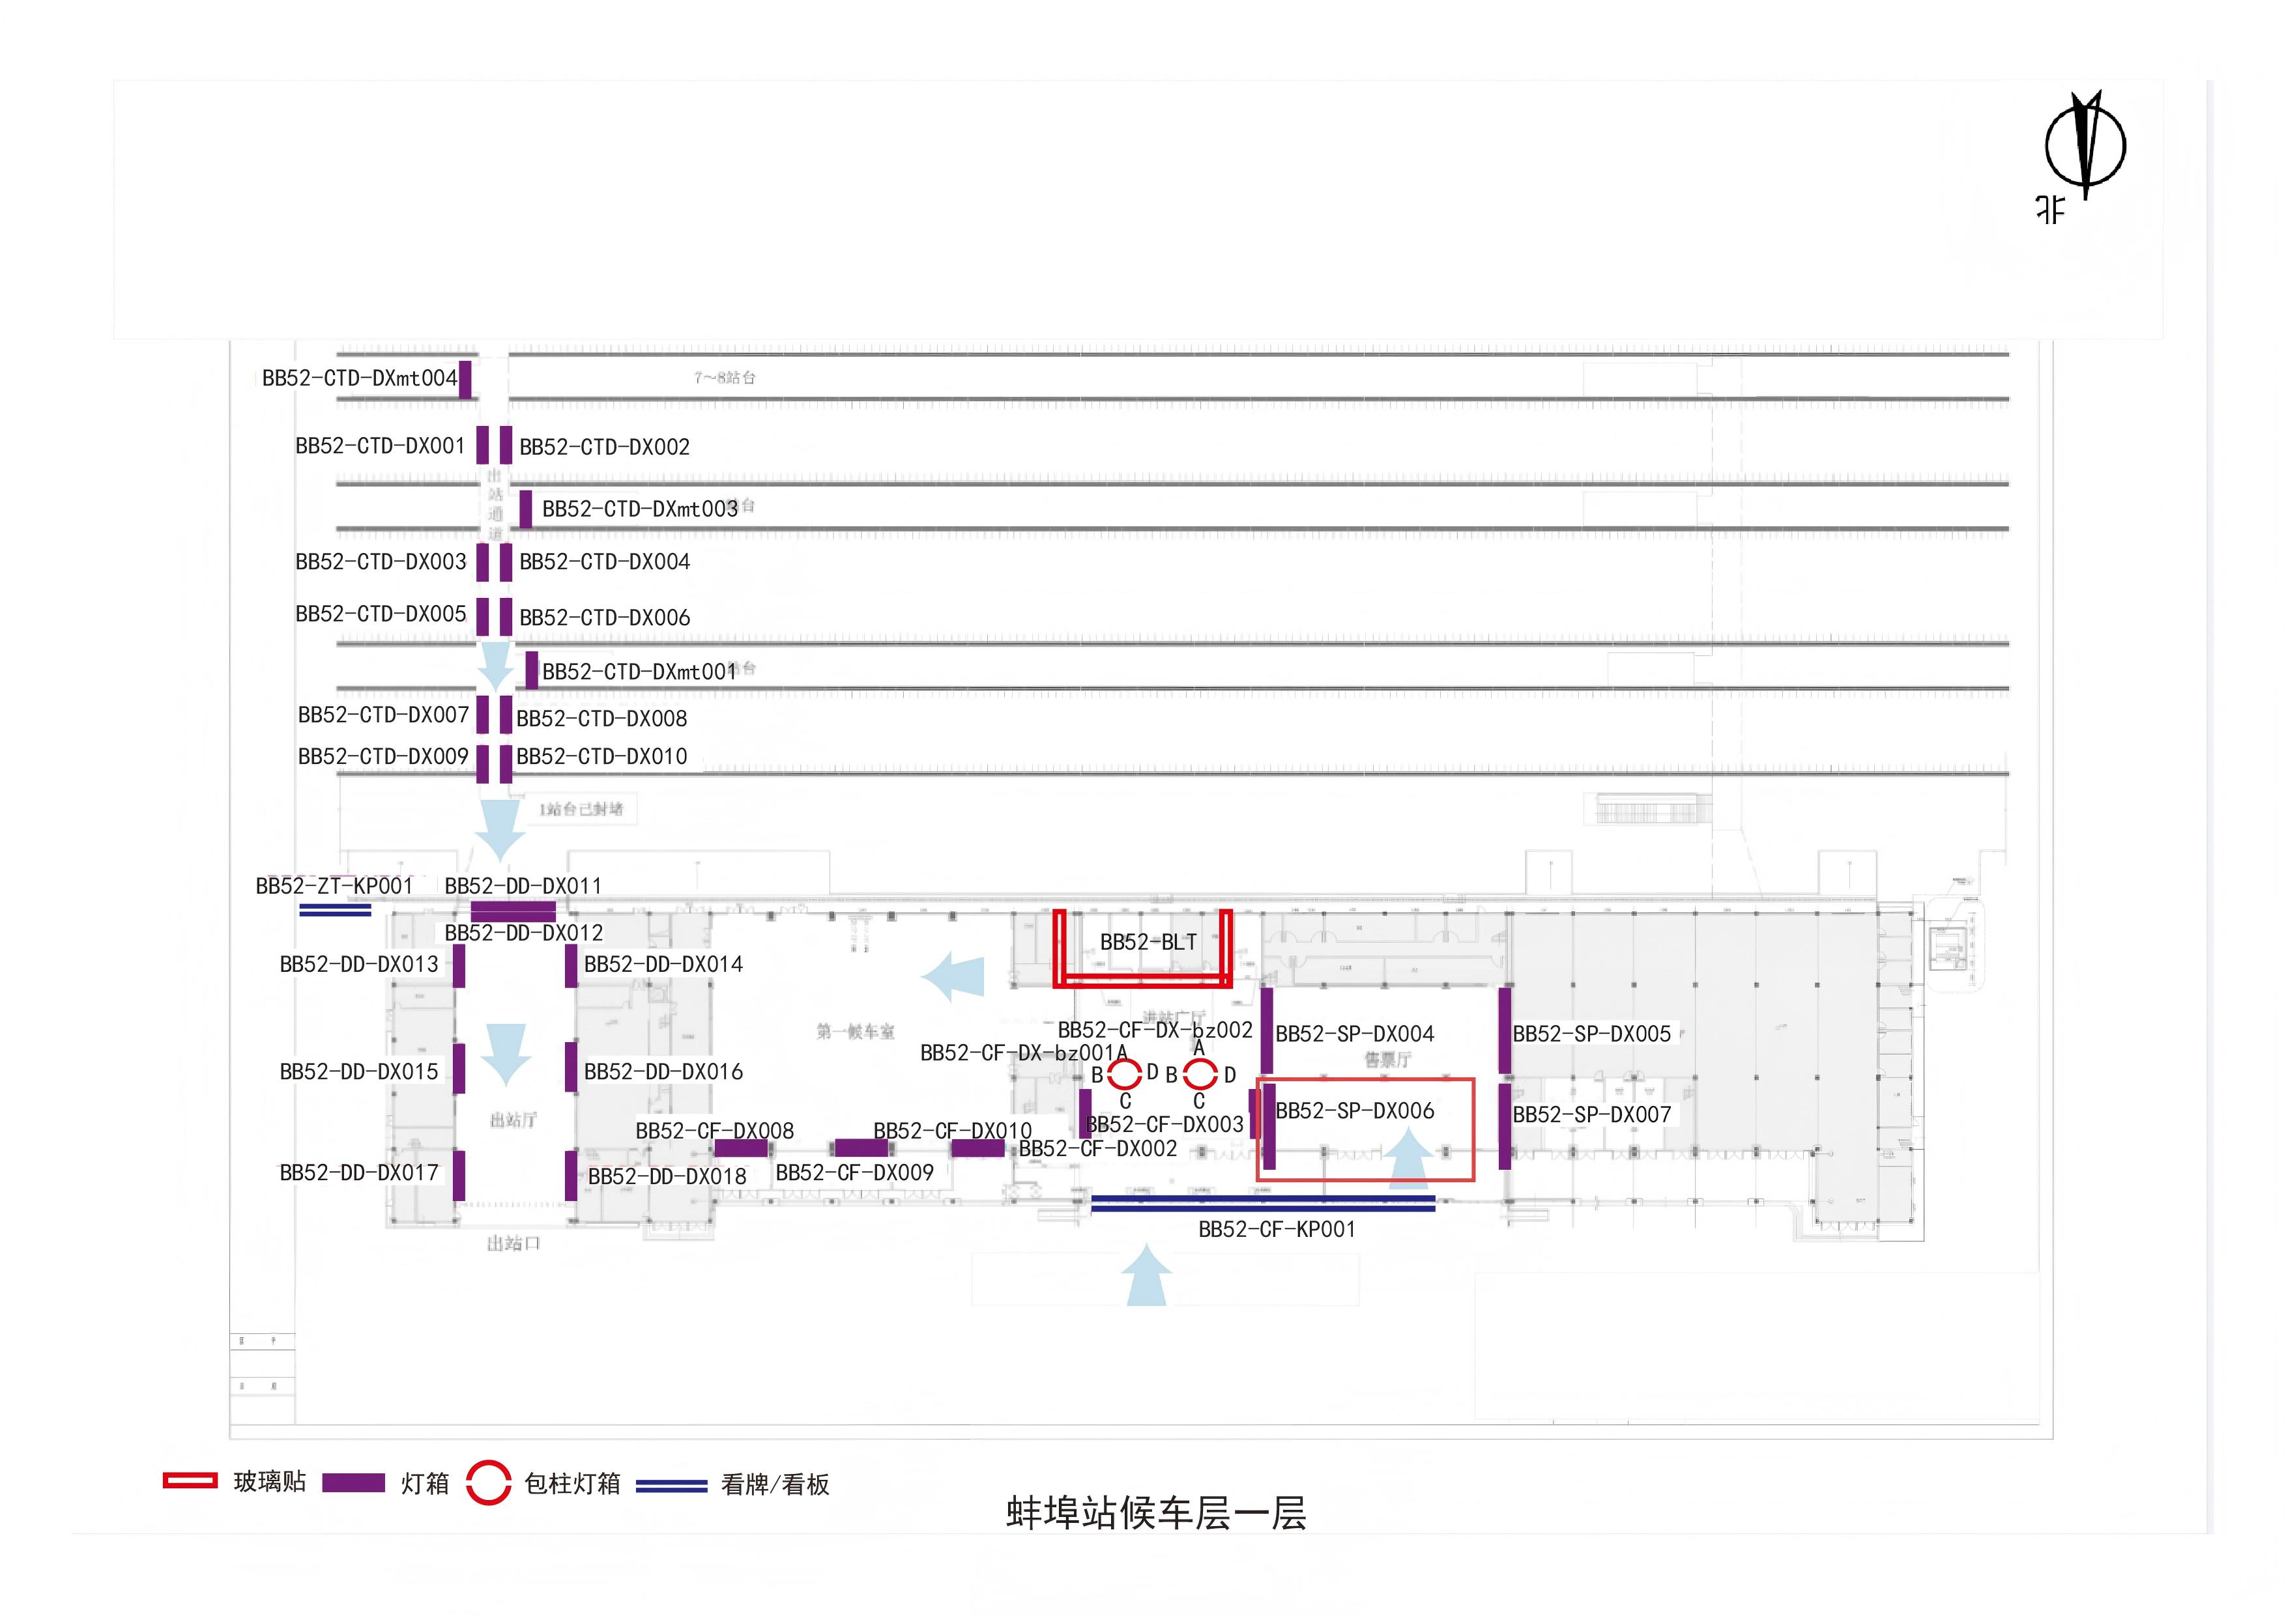Click the purple 灯箱 legend swatch

pyautogui.click(x=353, y=1482)
